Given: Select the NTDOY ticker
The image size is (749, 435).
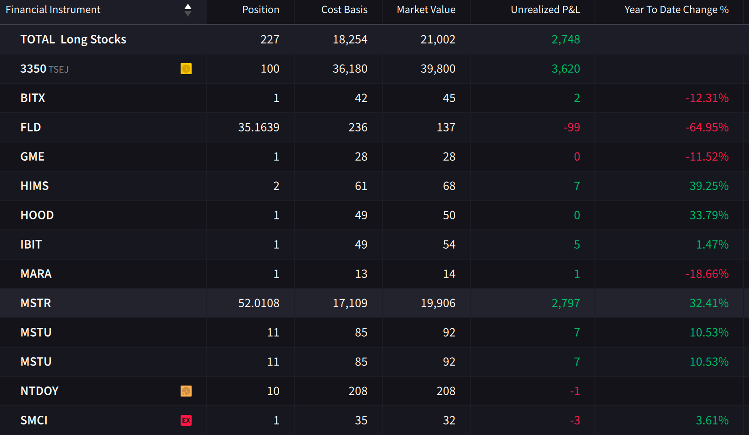Looking at the screenshot, I should point(39,391).
